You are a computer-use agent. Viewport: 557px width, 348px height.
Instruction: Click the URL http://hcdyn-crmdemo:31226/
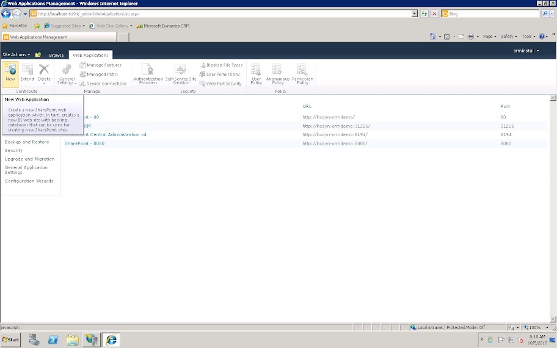(337, 126)
